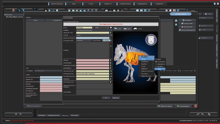Click the Eintrag Röntgentagebuch button

(x=187, y=30)
